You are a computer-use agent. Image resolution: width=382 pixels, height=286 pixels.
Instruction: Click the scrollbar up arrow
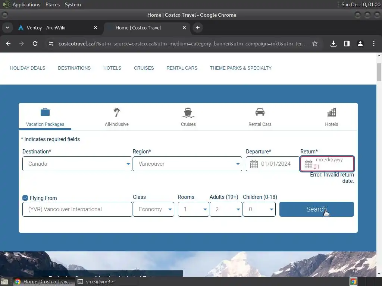coord(379,56)
